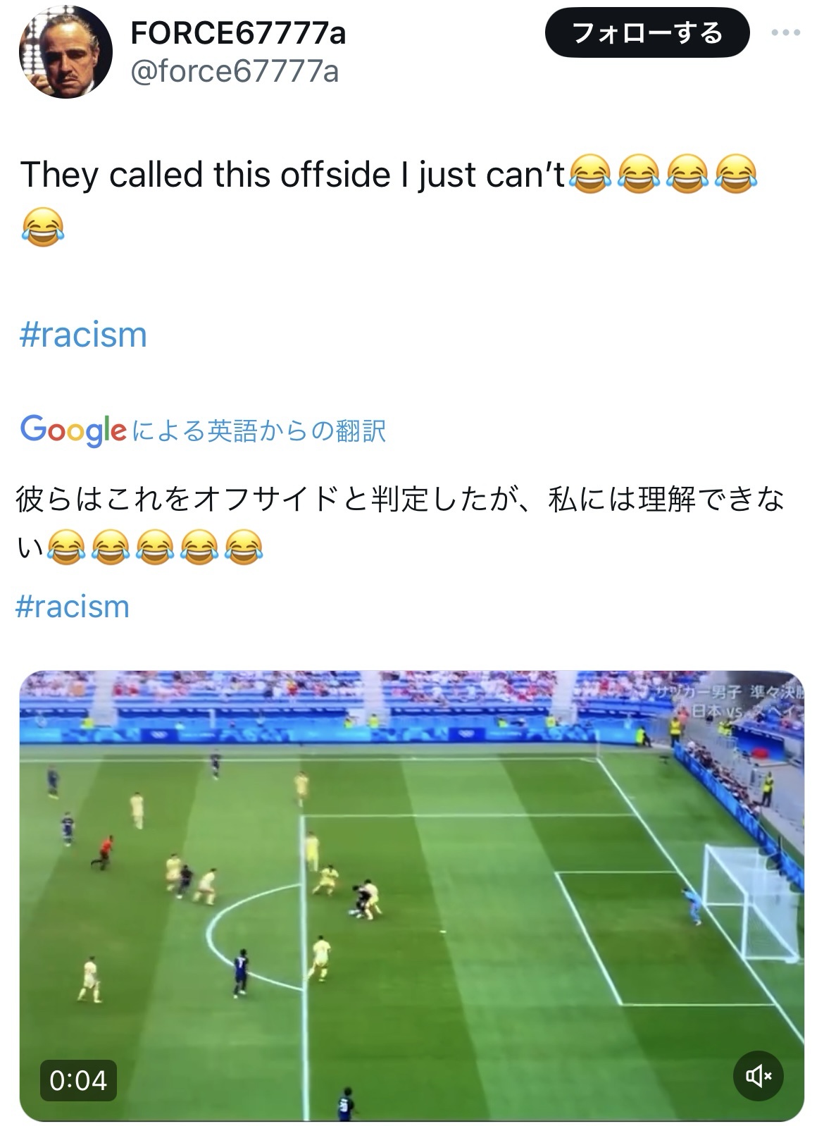The image size is (824, 1126).
Task: Open the @force67777a handle link
Action: [x=235, y=71]
